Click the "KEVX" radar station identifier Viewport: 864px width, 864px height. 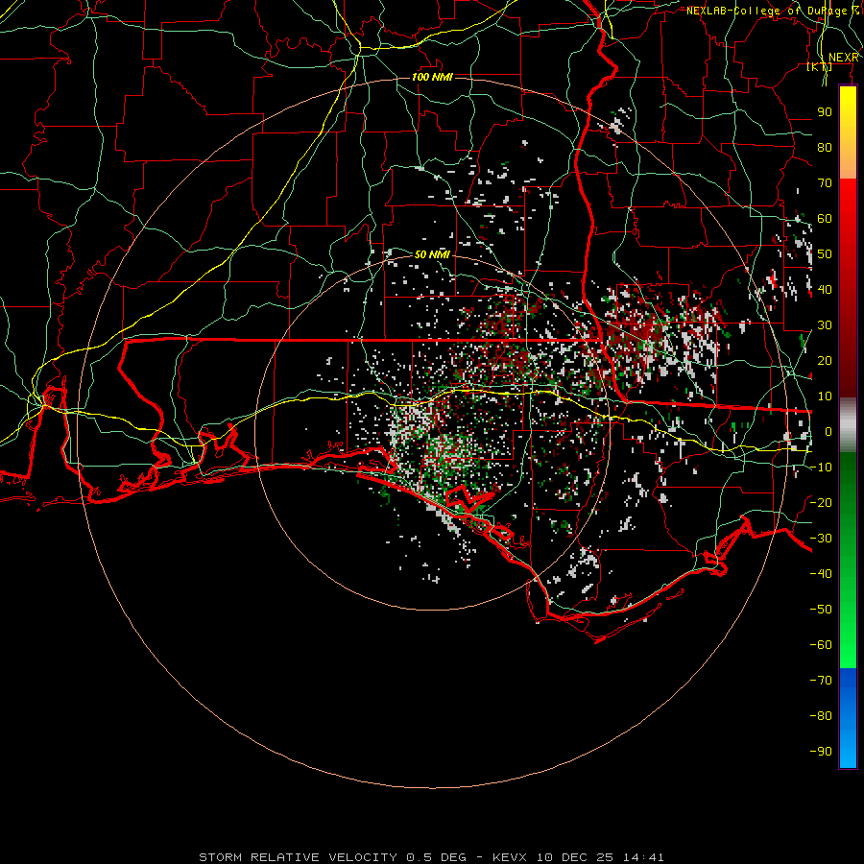coord(510,857)
